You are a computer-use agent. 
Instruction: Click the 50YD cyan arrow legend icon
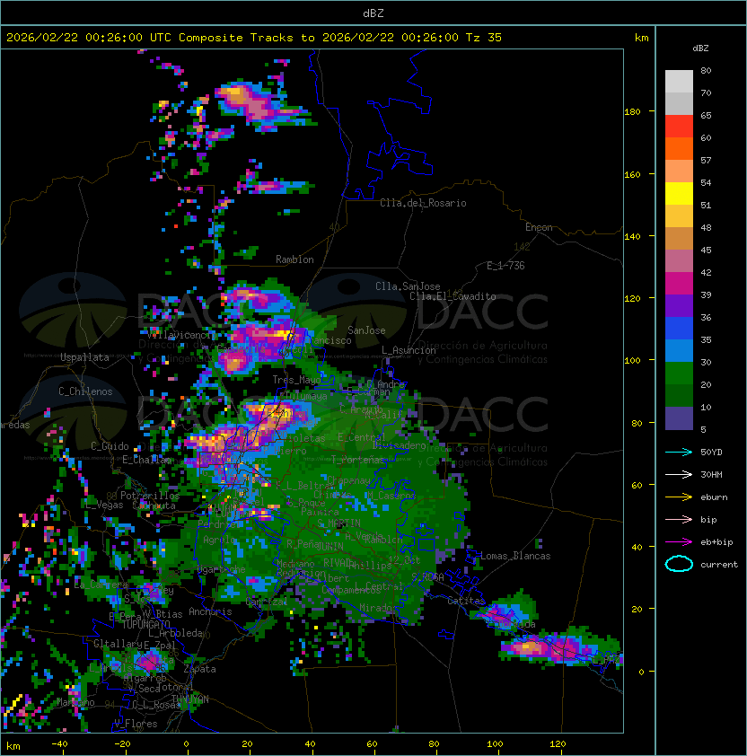tap(679, 453)
